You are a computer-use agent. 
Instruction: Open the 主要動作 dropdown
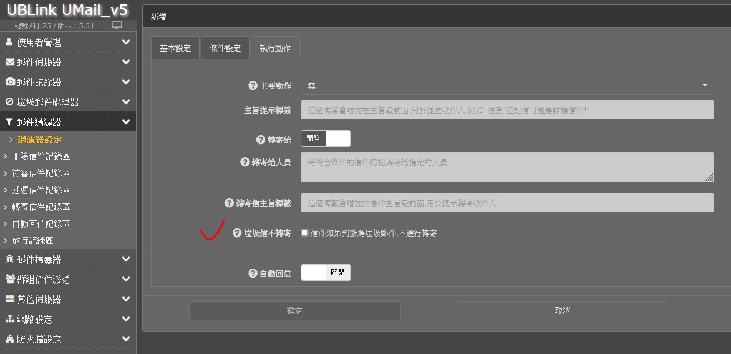(x=507, y=86)
